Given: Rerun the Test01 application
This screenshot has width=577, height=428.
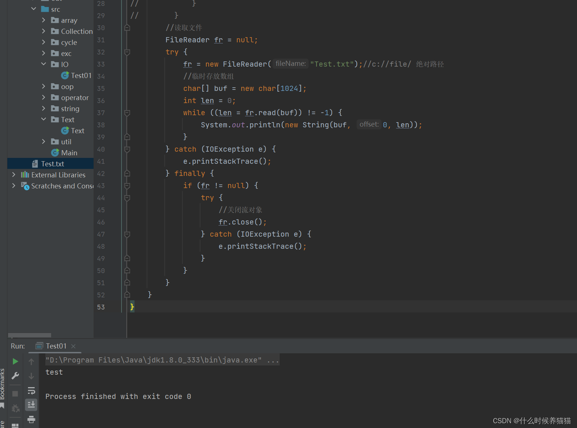Looking at the screenshot, I should [x=15, y=361].
